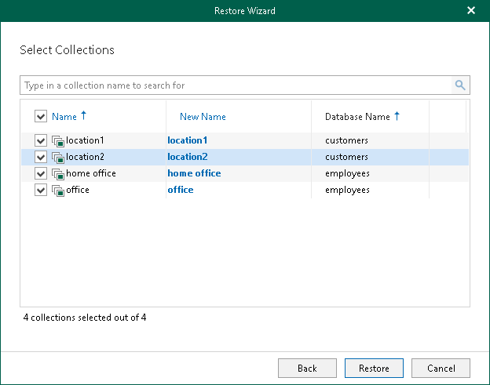This screenshot has width=490, height=385.
Task: Click the office collection icon
Action: coord(58,191)
